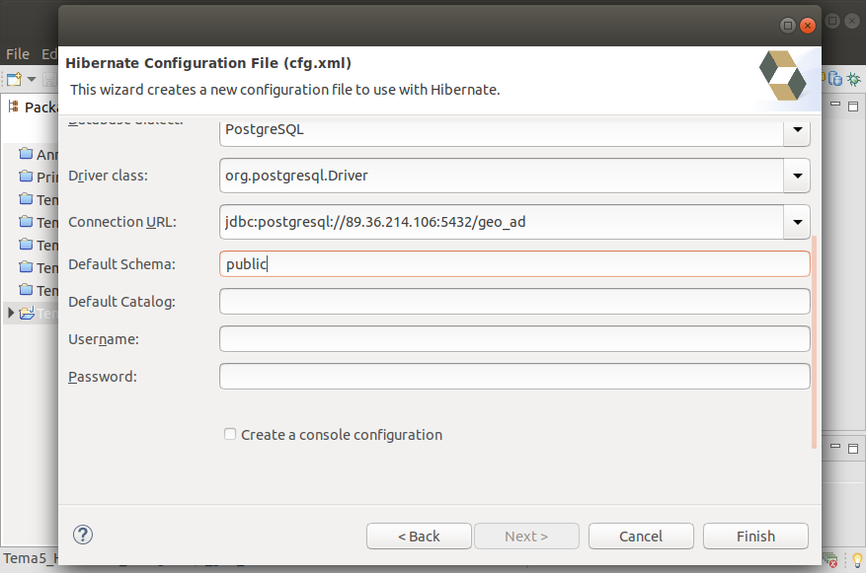Screen dimensions: 866x573
Task: Click the Connection URL label
Action: tap(122, 222)
